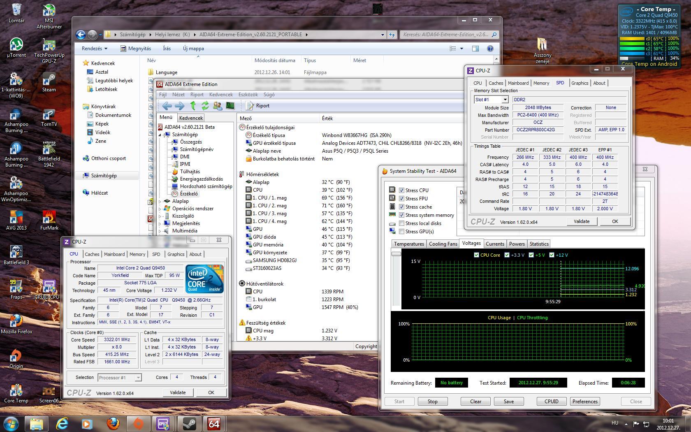
Task: Open the Riport toolbar button in AIDA64
Action: pyautogui.click(x=258, y=106)
